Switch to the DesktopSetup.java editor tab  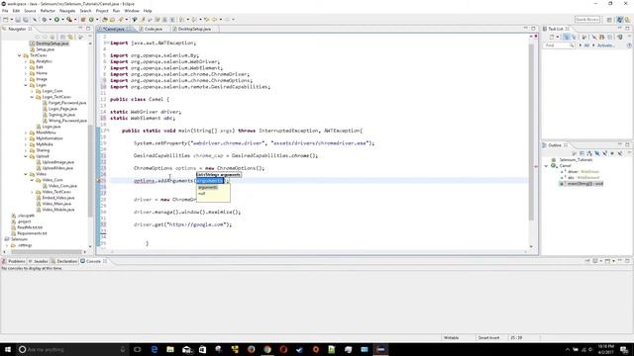point(194,29)
